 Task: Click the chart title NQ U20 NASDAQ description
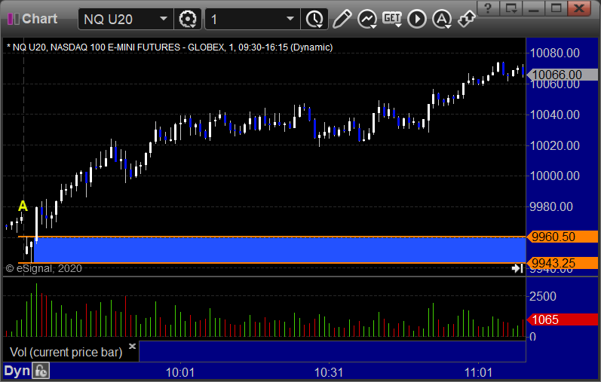click(x=170, y=47)
